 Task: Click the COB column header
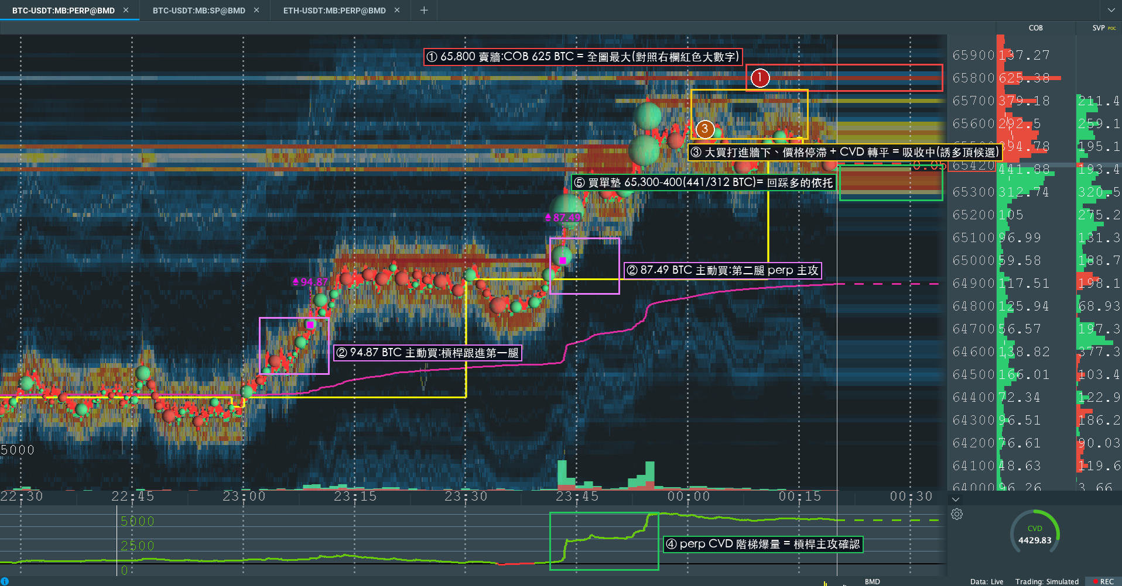[1035, 28]
